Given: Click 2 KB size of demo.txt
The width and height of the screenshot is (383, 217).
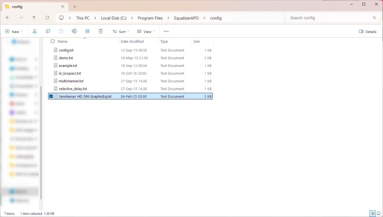Looking at the screenshot, I should [208, 58].
